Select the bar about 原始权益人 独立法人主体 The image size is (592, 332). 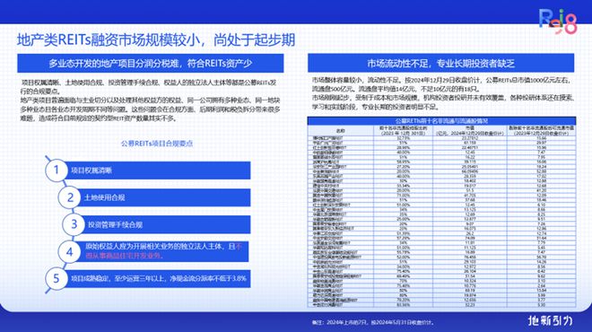click(x=162, y=251)
